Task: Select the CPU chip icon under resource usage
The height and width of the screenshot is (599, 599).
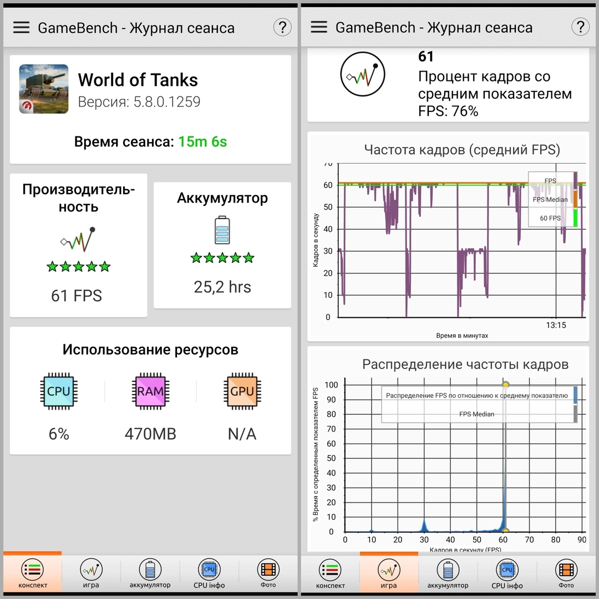Action: (59, 392)
